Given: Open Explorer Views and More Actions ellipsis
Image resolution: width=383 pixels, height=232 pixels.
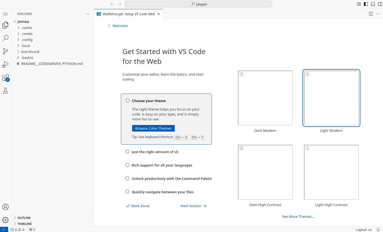Looking at the screenshot, I should pyautogui.click(x=87, y=14).
